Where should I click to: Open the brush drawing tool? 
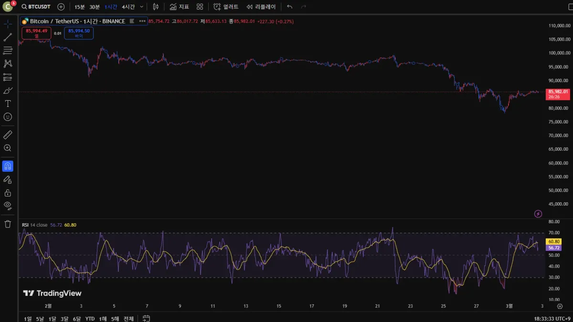pyautogui.click(x=8, y=90)
